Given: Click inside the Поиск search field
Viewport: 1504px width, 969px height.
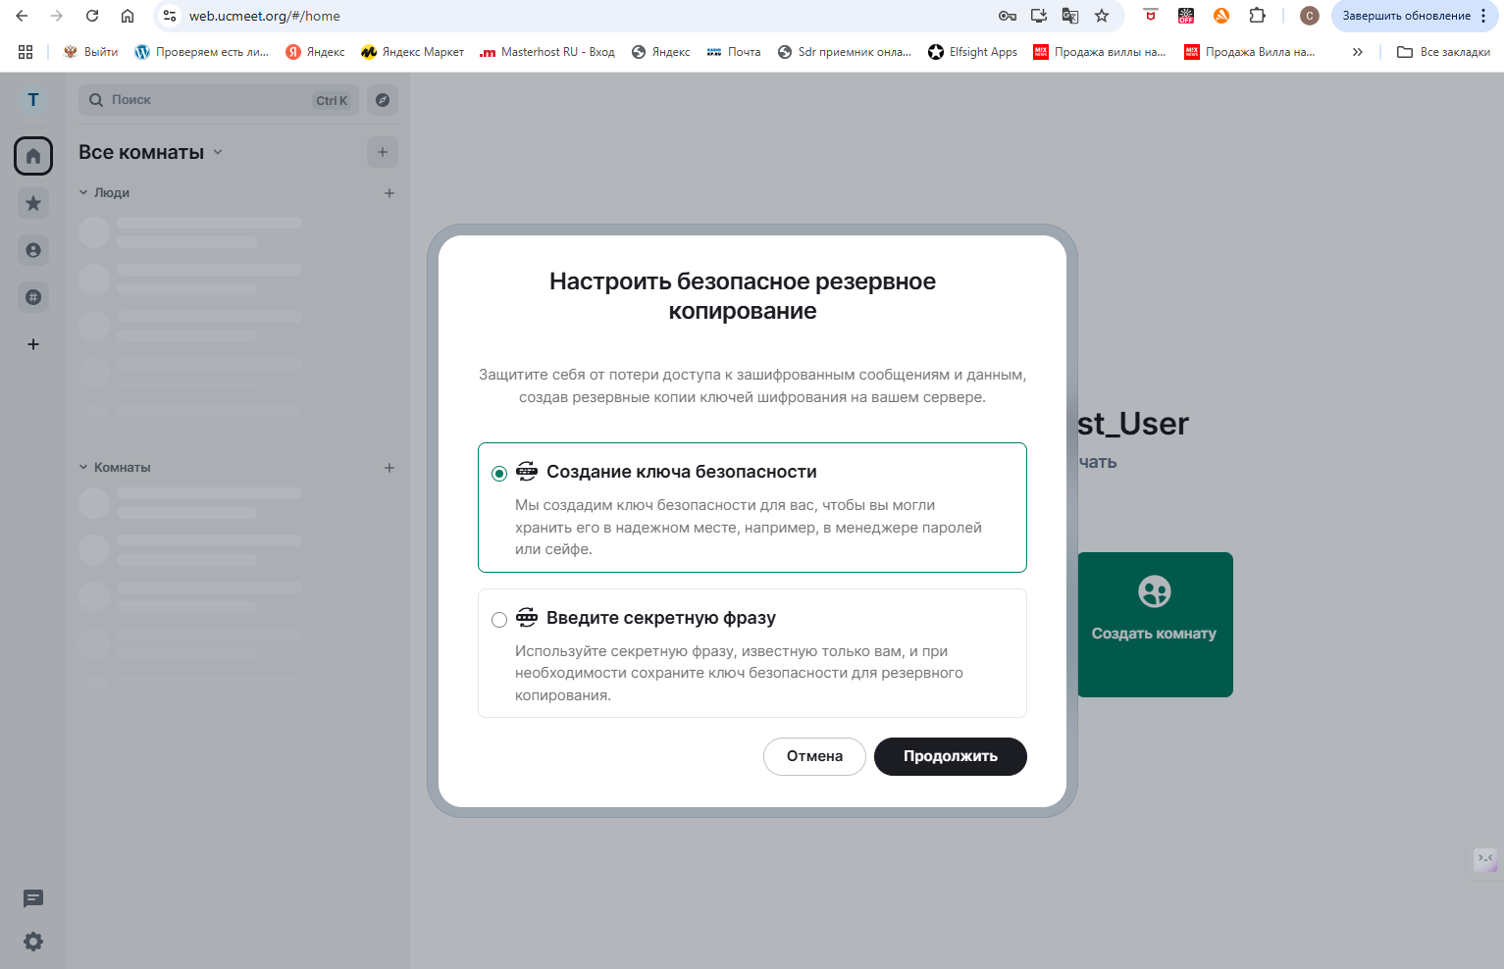Looking at the screenshot, I should point(196,99).
